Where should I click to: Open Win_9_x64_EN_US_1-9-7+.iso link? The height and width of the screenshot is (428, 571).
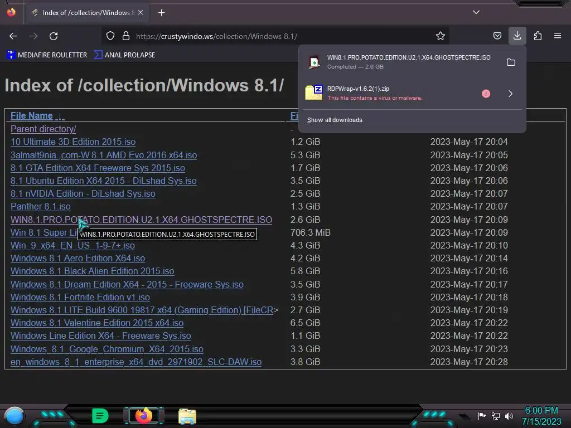(72, 245)
